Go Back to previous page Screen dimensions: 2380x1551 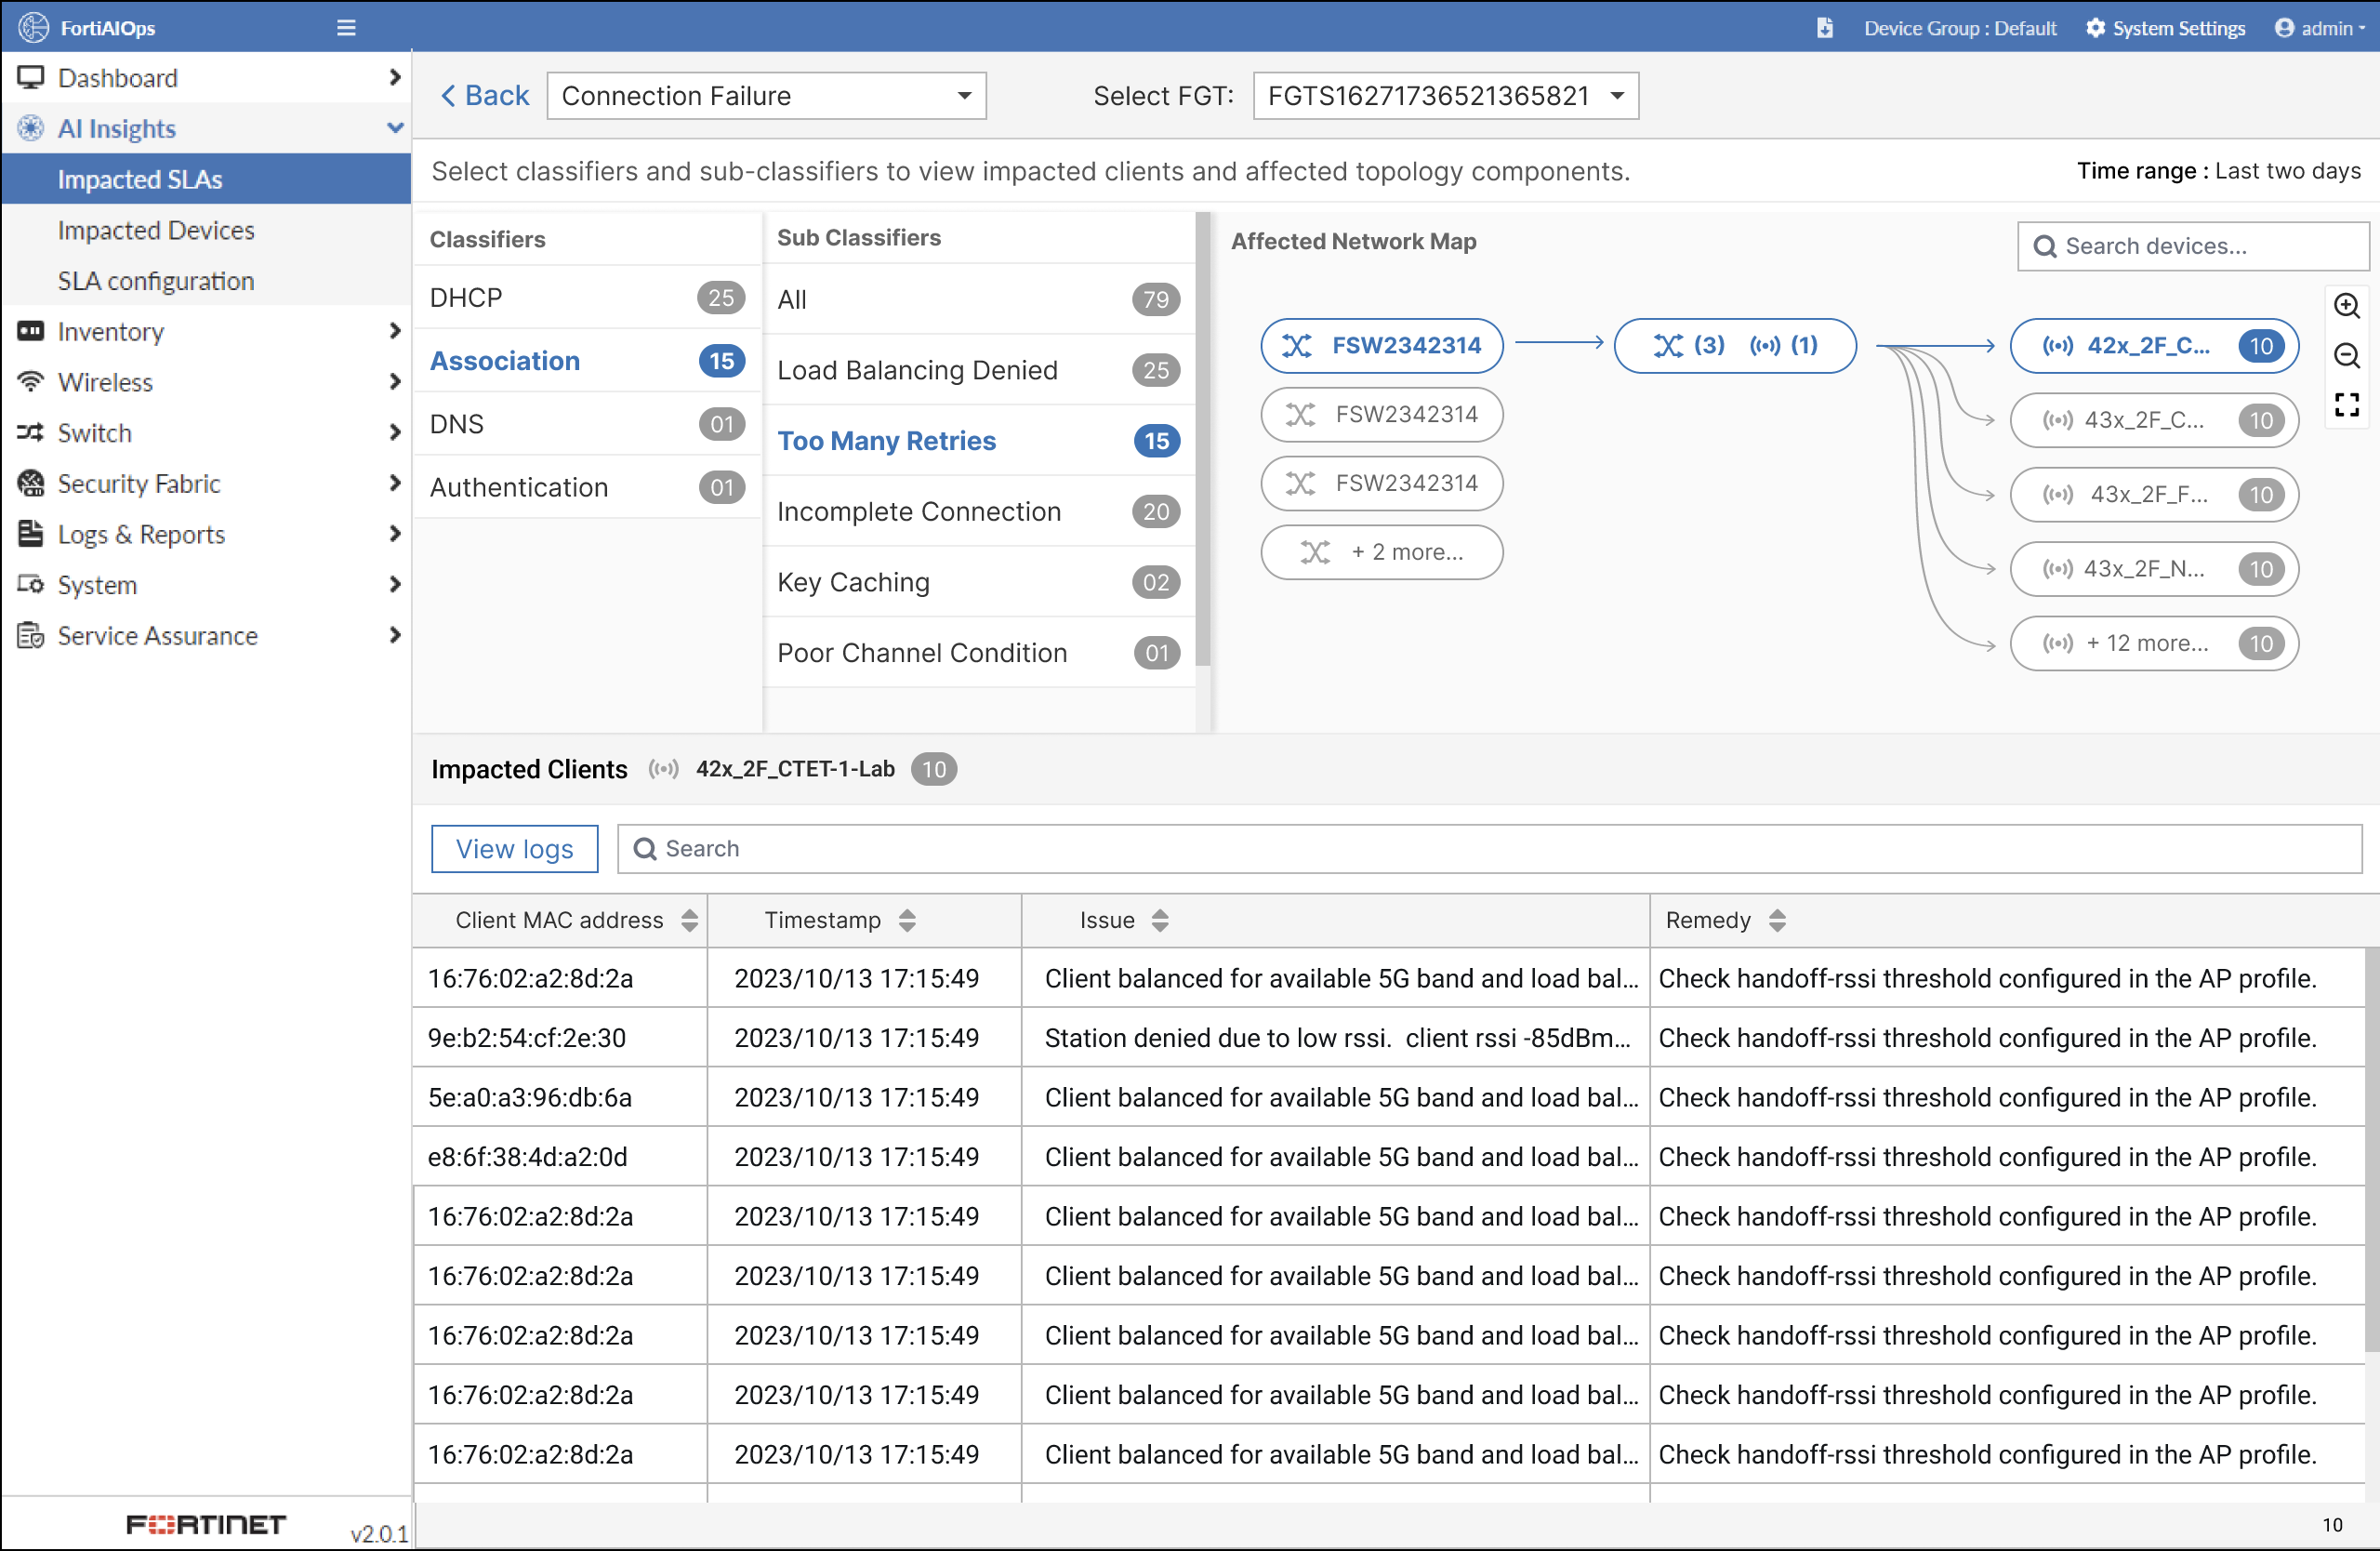[x=484, y=96]
